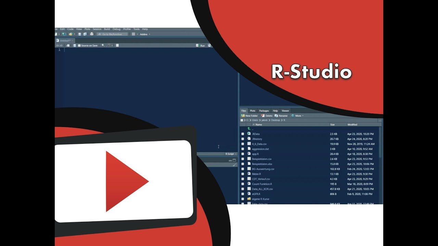Open the Profile menu

pyautogui.click(x=127, y=29)
